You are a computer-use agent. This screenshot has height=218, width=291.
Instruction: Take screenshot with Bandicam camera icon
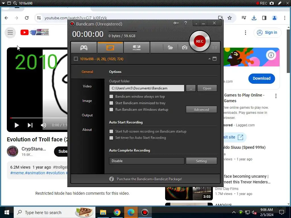tap(184, 48)
